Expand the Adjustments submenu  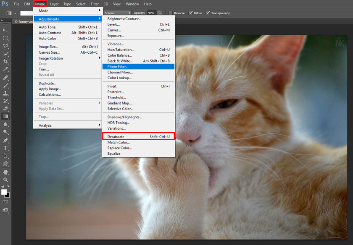pos(67,19)
